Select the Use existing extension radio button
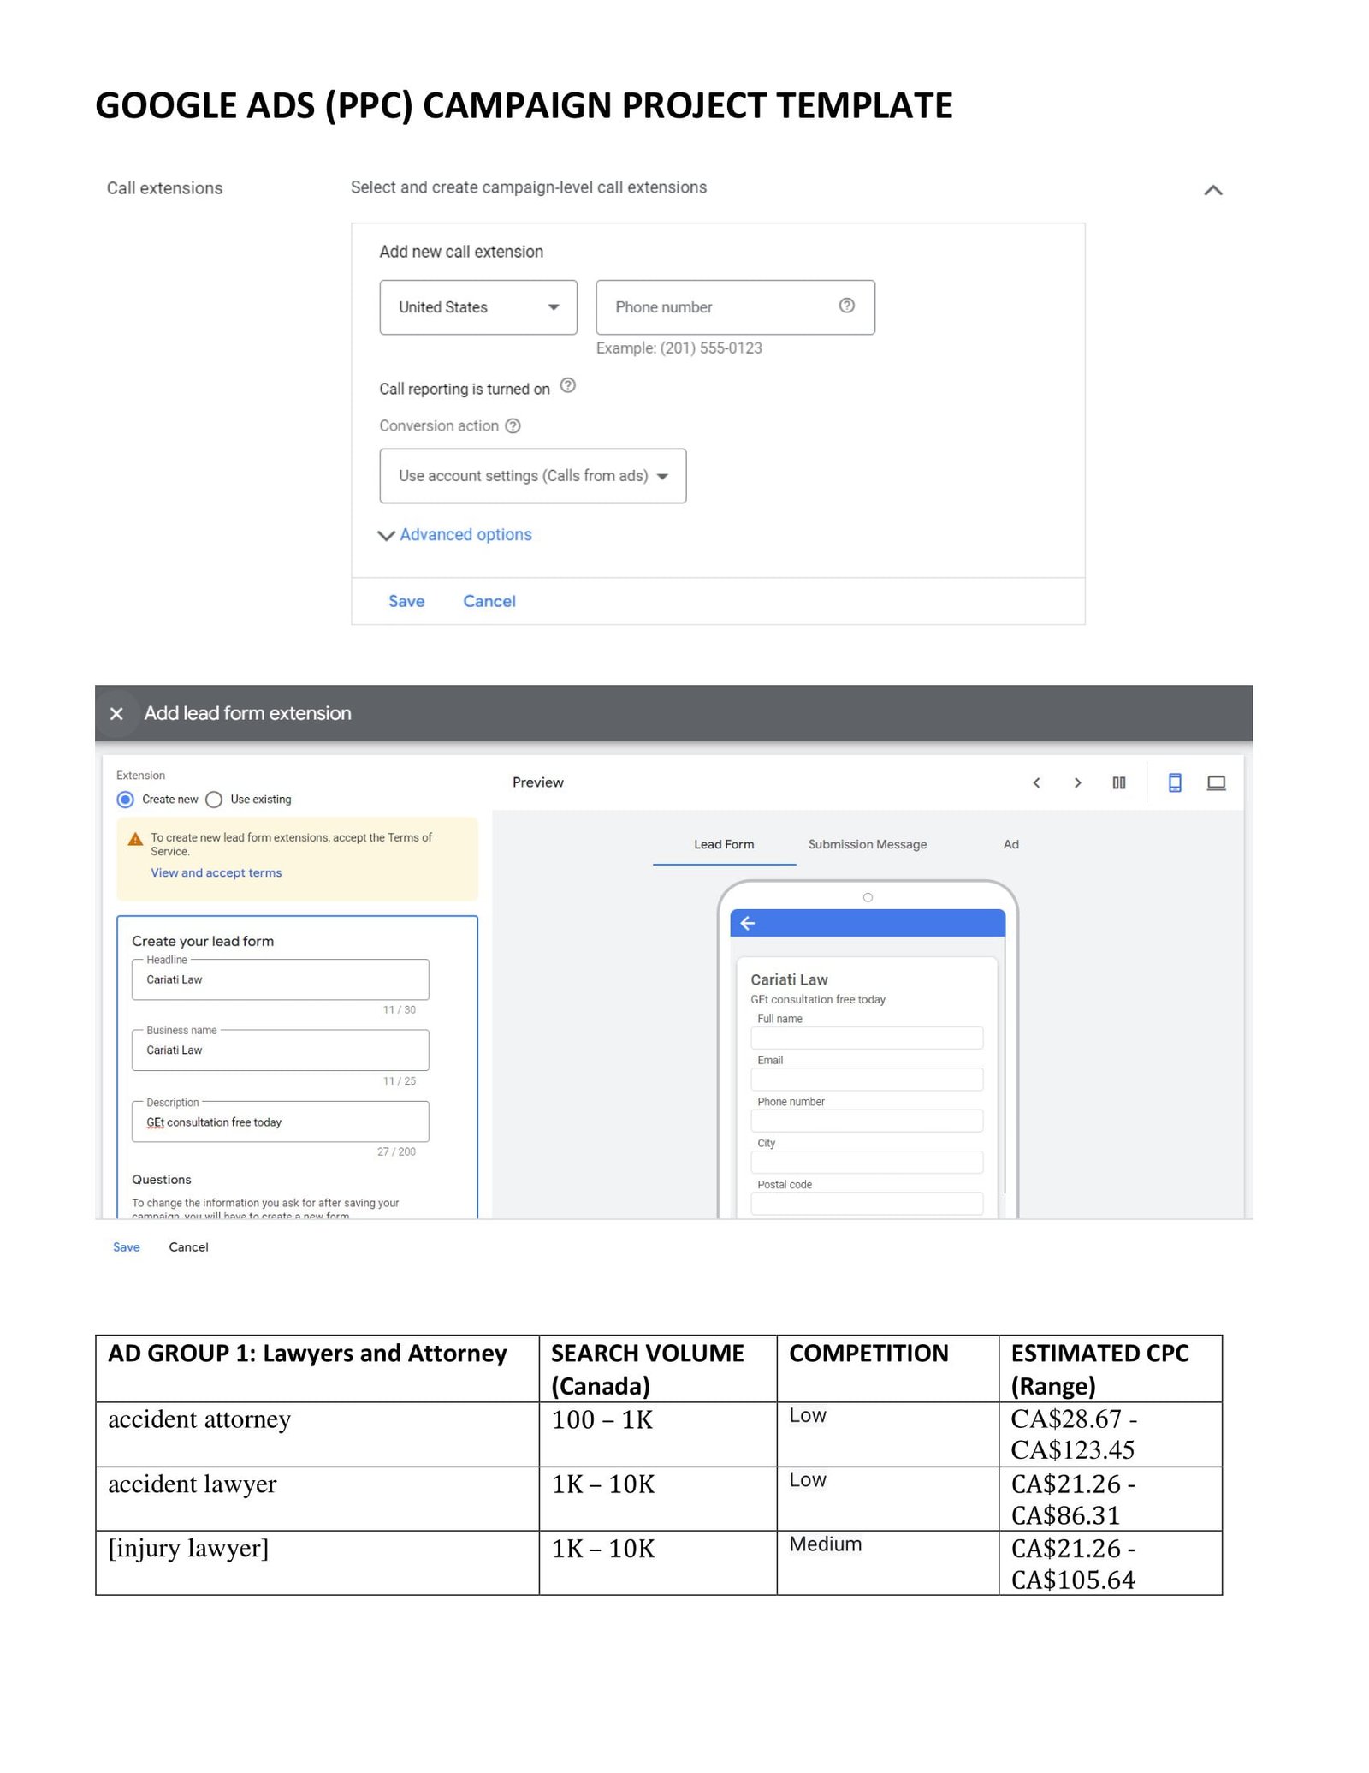The width and height of the screenshot is (1369, 1773). coord(214,800)
